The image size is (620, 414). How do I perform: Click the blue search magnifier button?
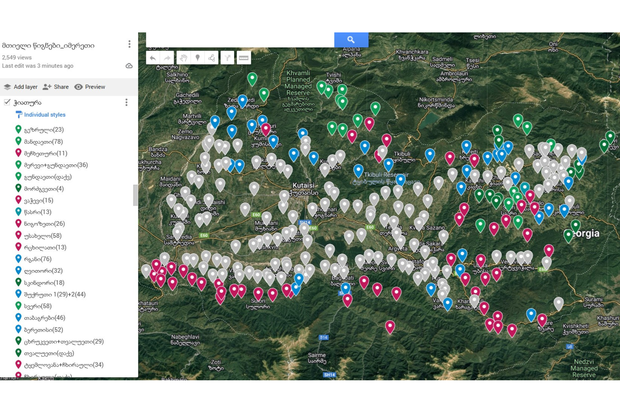[351, 40]
